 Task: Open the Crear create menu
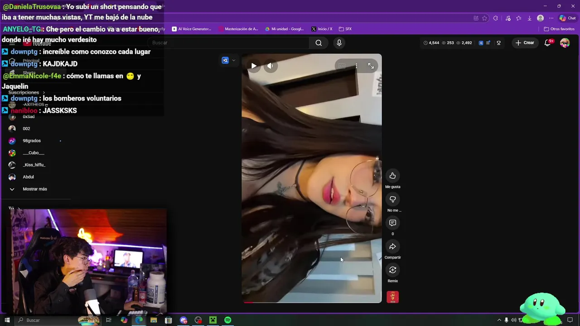click(525, 43)
